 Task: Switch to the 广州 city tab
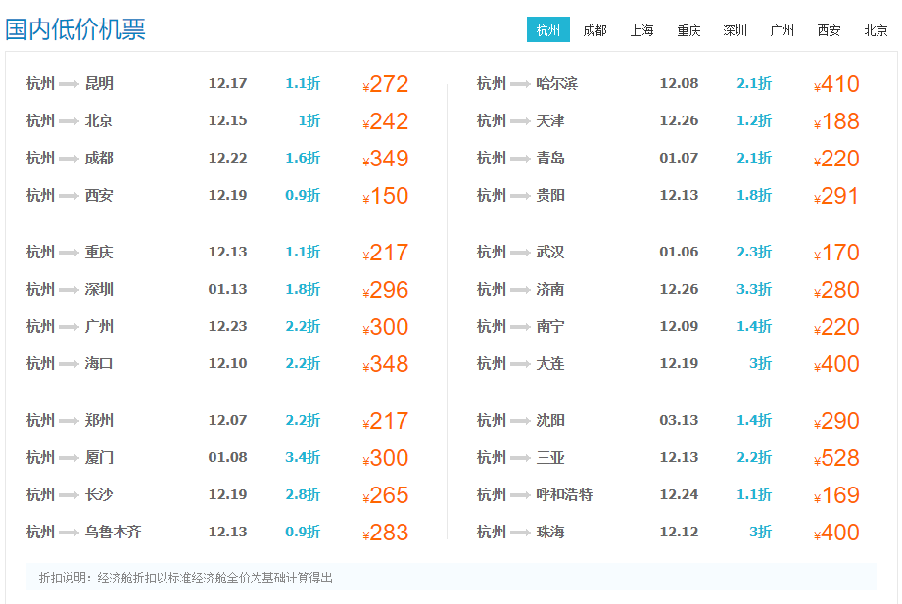[x=783, y=30]
